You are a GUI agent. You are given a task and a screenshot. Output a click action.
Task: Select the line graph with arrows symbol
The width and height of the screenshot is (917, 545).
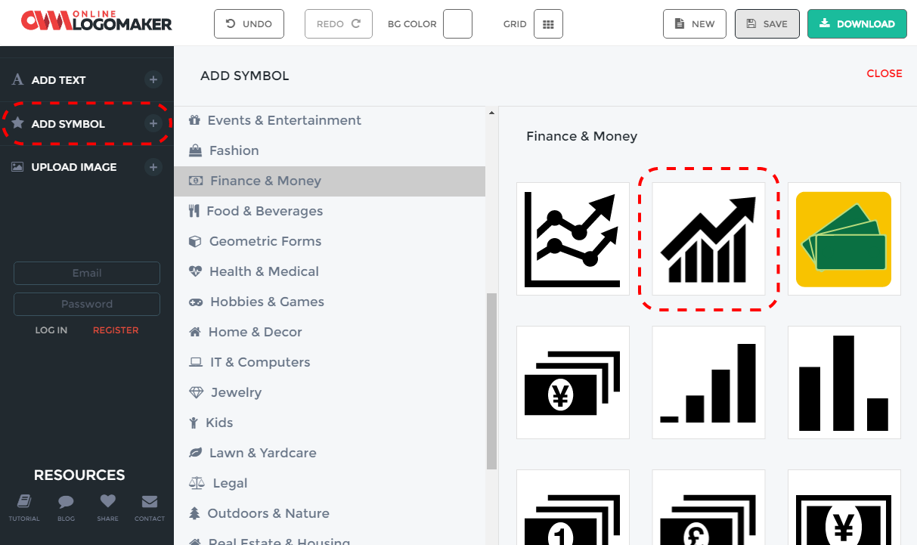573,239
